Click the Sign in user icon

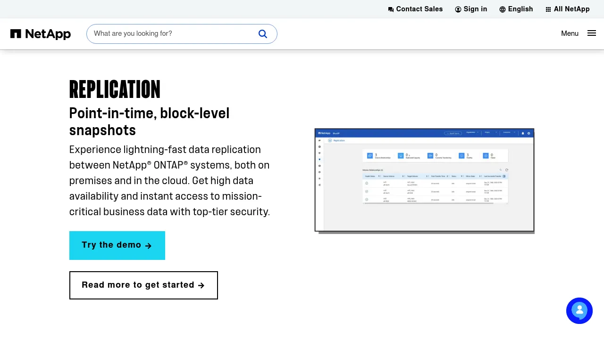pos(458,9)
